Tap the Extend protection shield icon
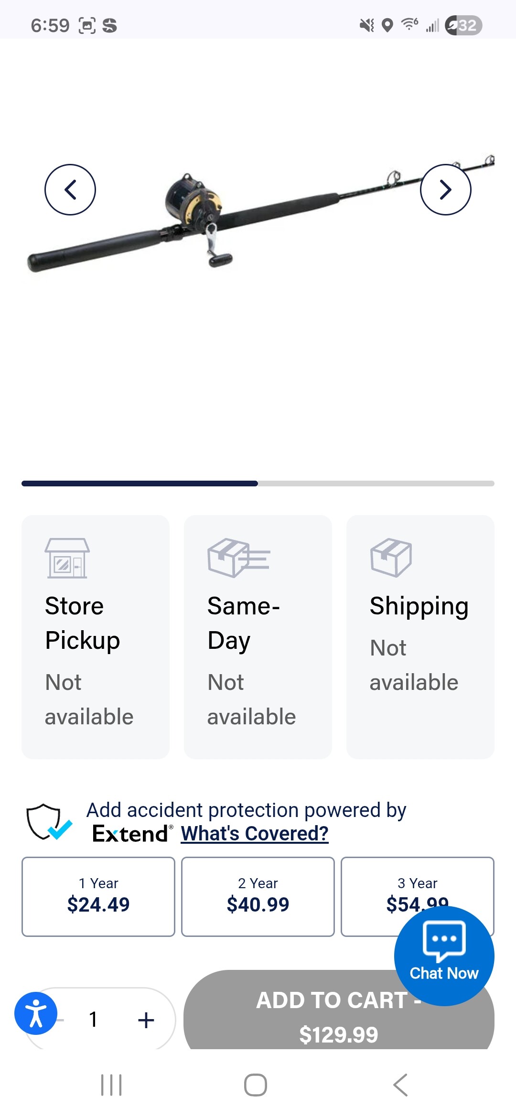Viewport: 516px width, 1118px height. point(49,822)
